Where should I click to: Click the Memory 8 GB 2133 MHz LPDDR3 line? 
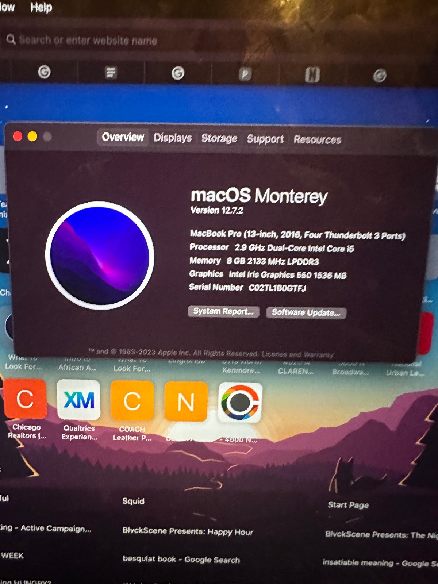tap(254, 261)
